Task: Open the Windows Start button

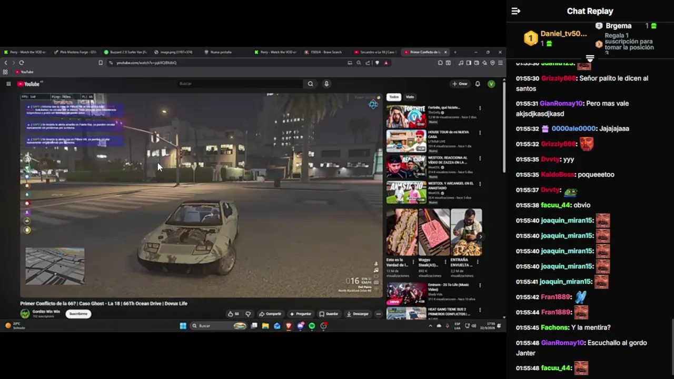Action: coord(183,326)
